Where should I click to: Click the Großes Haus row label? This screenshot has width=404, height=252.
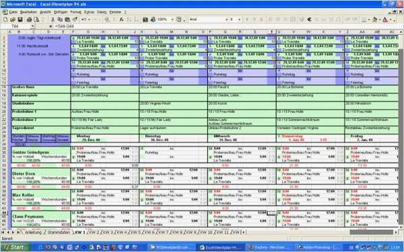coord(23,87)
